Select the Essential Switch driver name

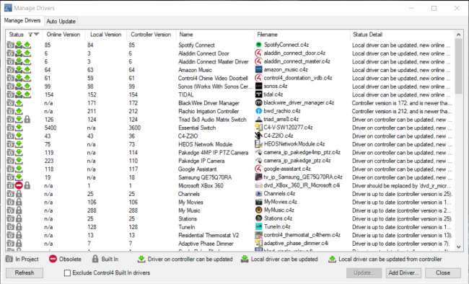point(197,128)
